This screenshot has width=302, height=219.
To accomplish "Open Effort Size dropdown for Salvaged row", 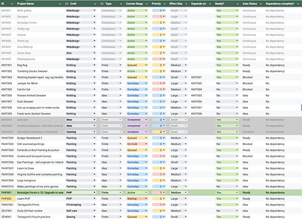I will pyautogui.click(x=179, y=16).
